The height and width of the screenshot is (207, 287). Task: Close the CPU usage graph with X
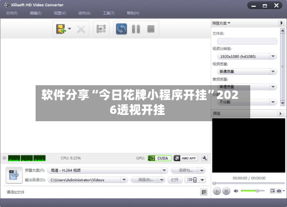[4, 158]
